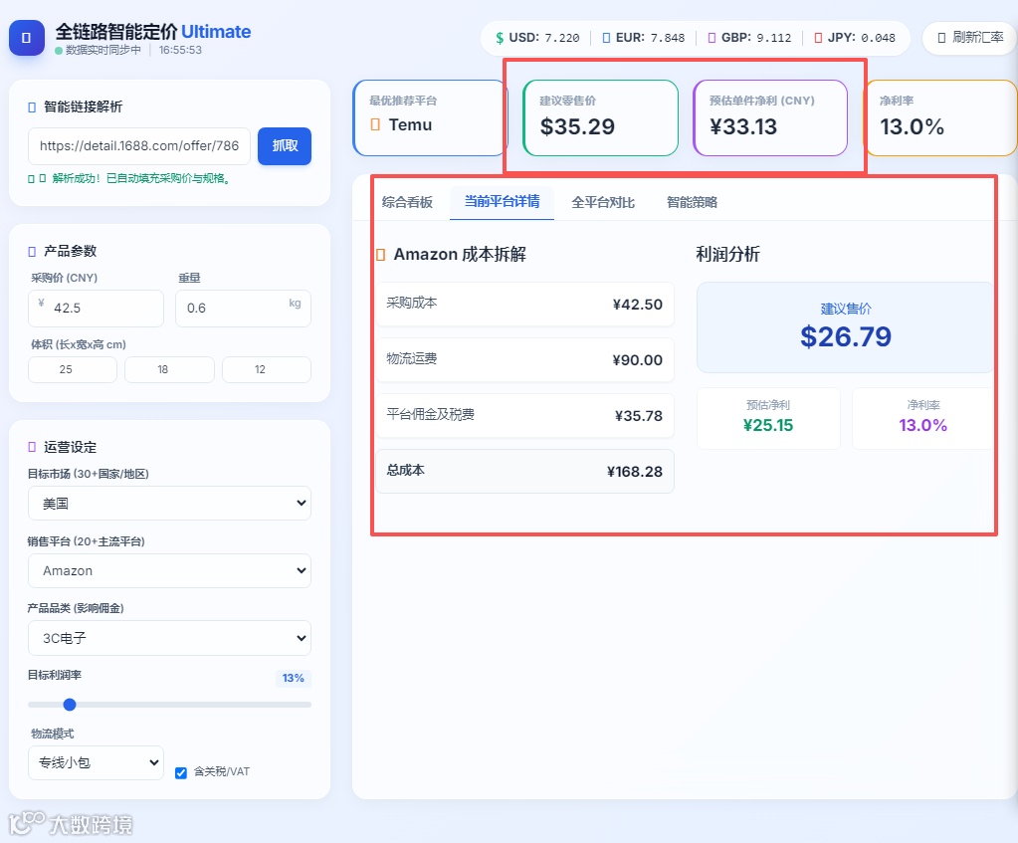Click the icon beside 智能链接解析 heading
This screenshot has width=1018, height=843.
point(32,107)
